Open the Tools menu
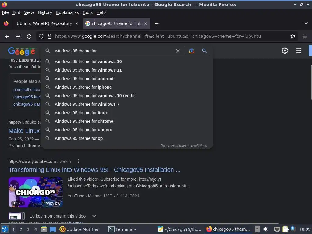Viewport: 312px width, 234px height. pyautogui.click(x=87, y=12)
